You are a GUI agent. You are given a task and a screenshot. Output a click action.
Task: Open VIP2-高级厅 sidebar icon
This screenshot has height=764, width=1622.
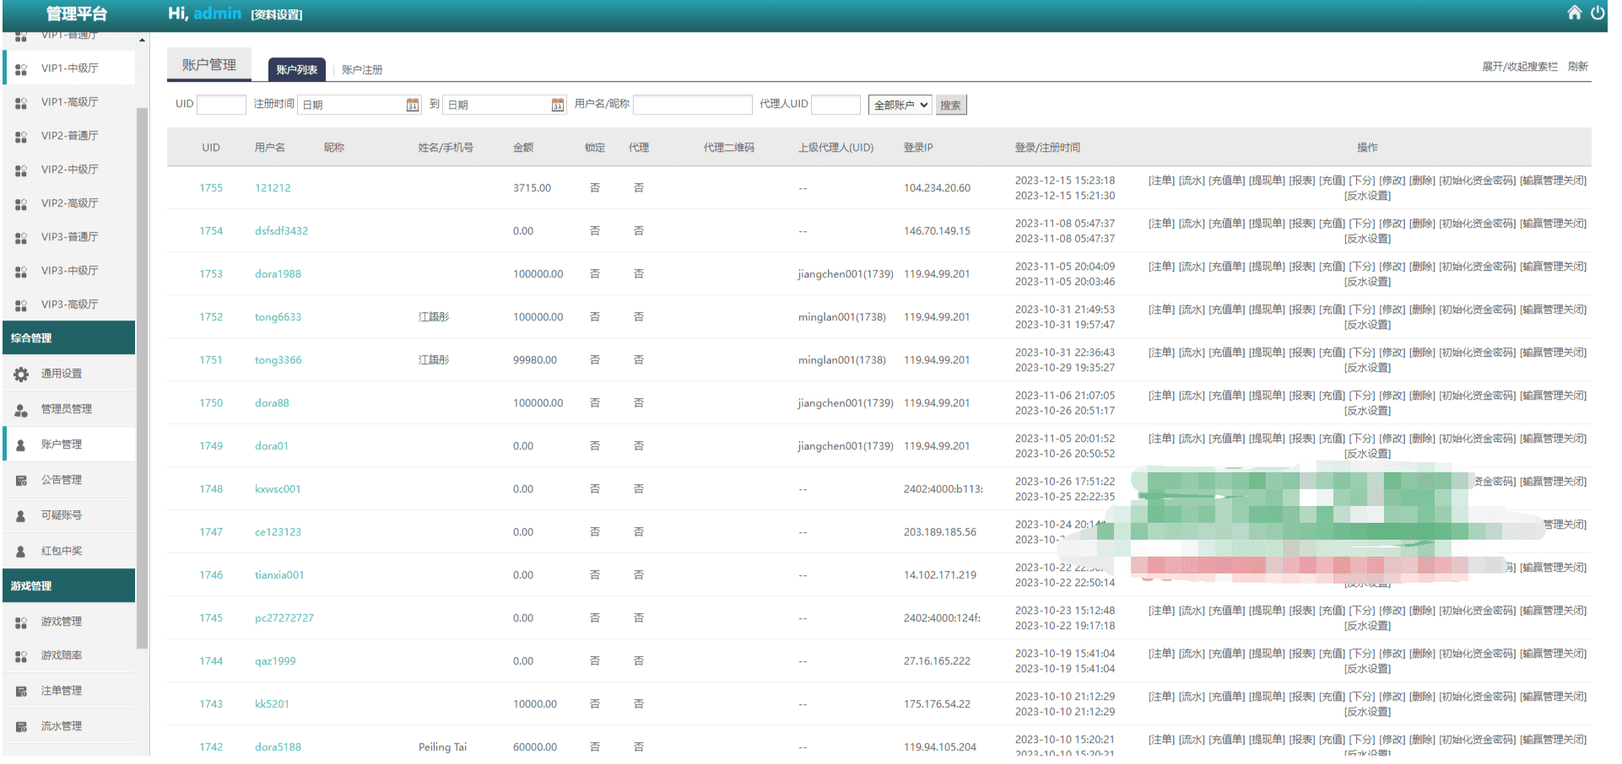pyautogui.click(x=21, y=203)
